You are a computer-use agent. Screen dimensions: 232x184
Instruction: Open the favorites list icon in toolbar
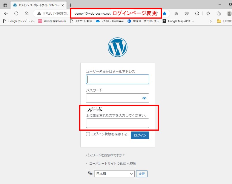[208, 13]
